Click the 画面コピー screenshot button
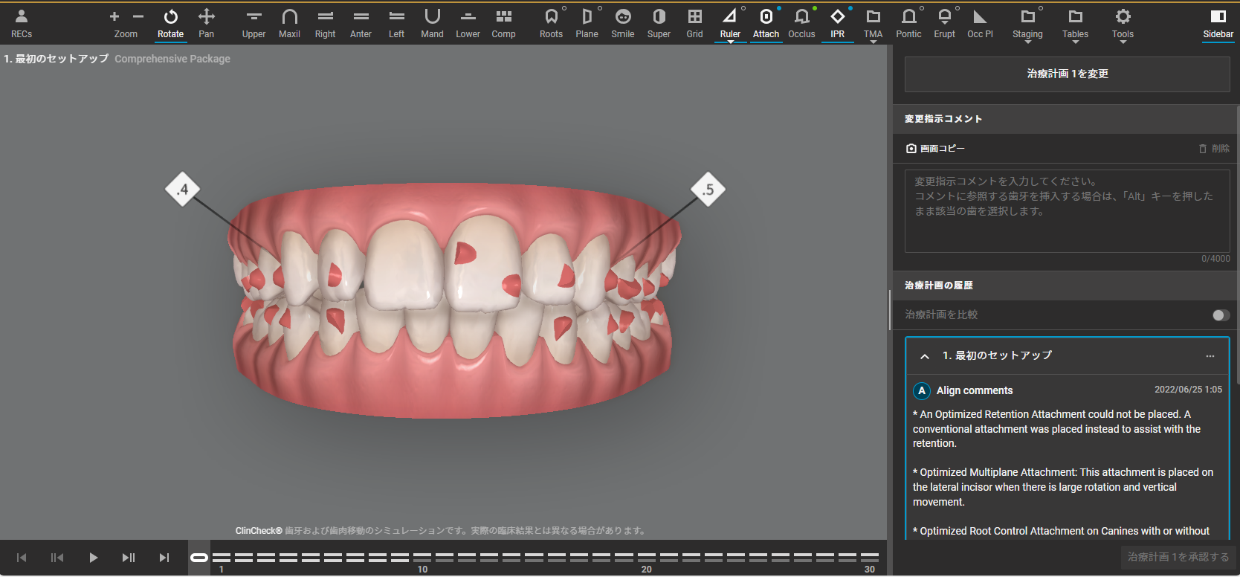This screenshot has height=577, width=1240. point(935,149)
